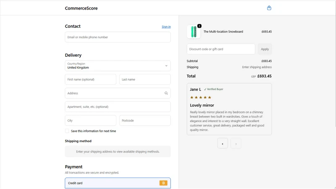Viewport: 336px width, 189px height.
Task: Click the Verified Buyer checkmark badge
Action: 213,89
